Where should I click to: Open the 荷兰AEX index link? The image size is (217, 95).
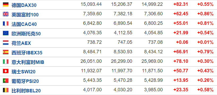(21, 43)
